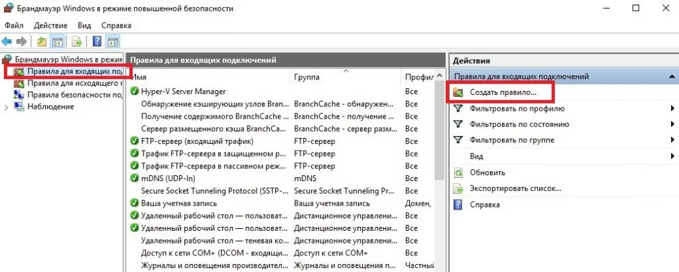Toggle the Action pane toolbar icon
The image size is (679, 272).
pos(113,42)
